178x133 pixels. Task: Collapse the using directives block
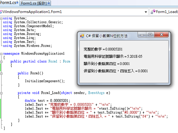(1, 18)
